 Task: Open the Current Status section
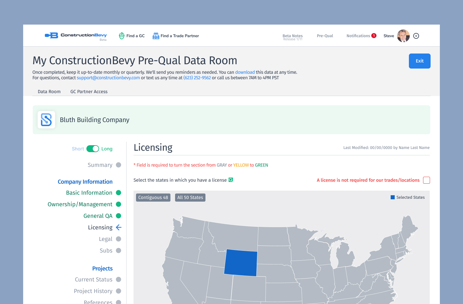point(93,279)
